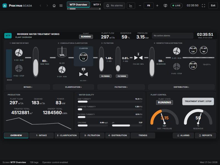Open FILTRATION section chevron button
220x165 pixels.
(x=121, y=87)
